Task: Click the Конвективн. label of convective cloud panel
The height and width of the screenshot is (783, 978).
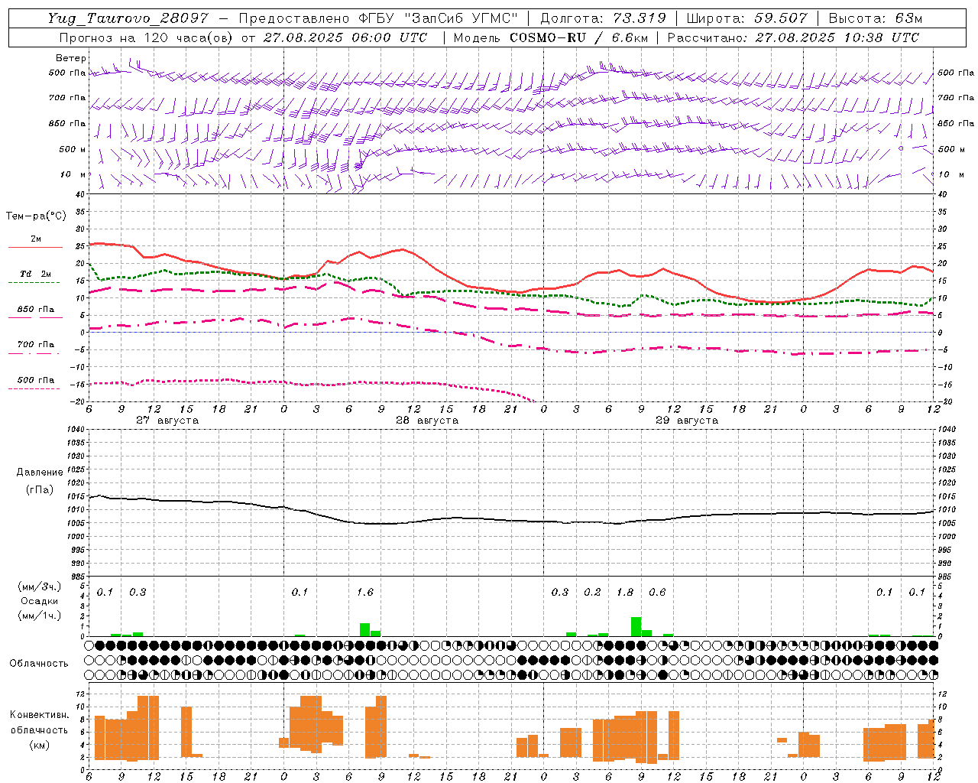Action: click(40, 715)
